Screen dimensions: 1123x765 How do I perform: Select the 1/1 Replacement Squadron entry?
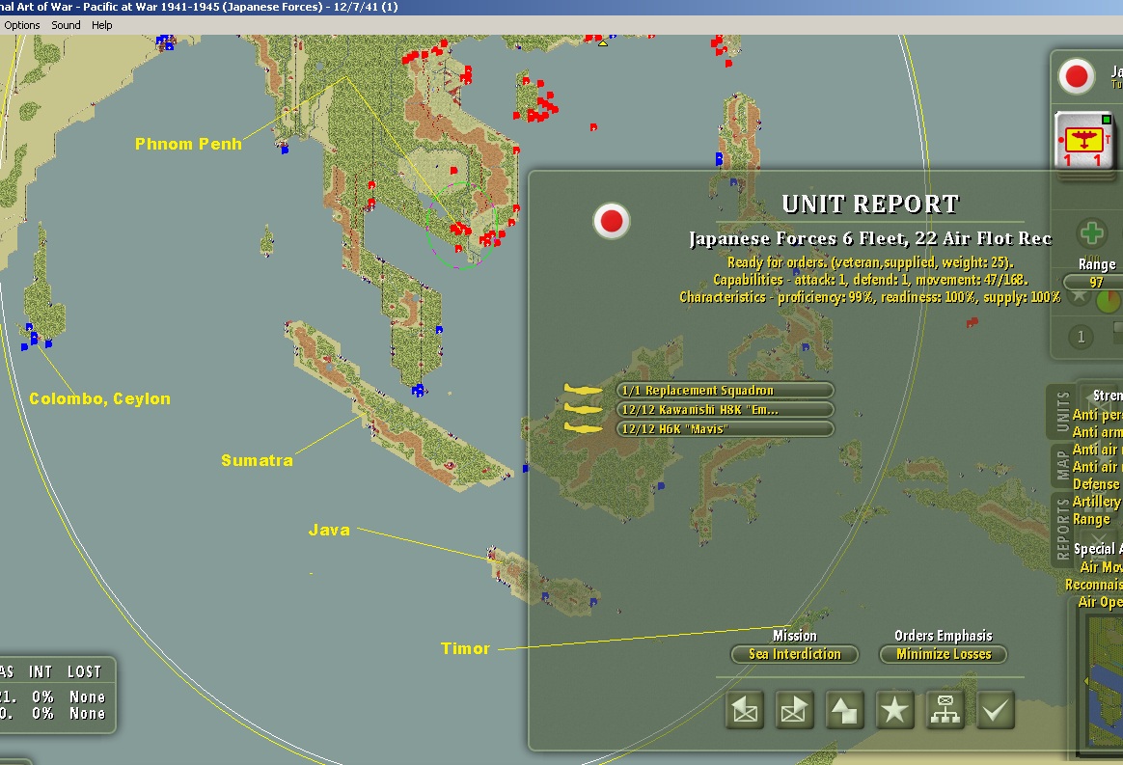tap(725, 391)
